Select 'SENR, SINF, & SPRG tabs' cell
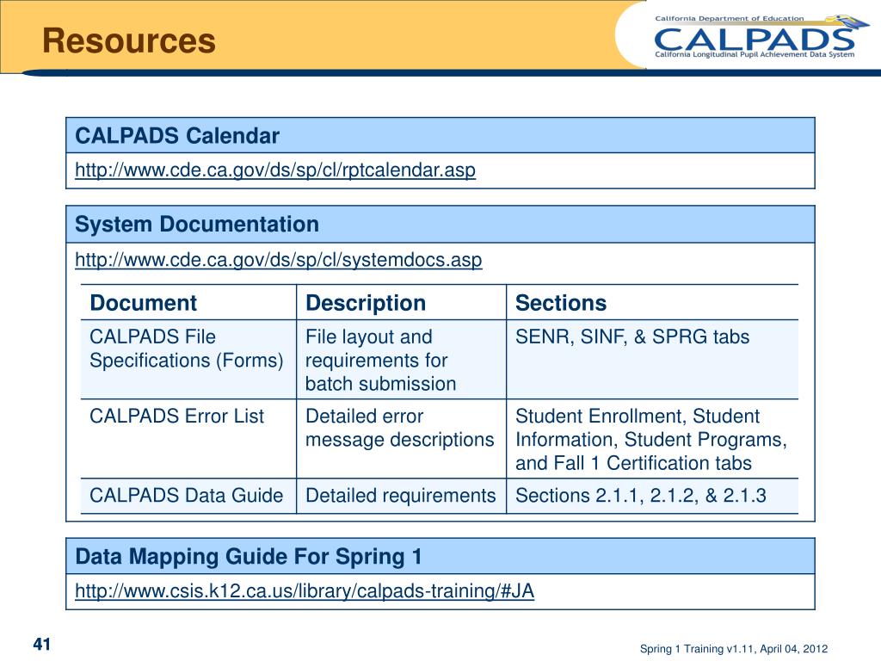Image resolution: width=881 pixels, height=661 pixels. pyautogui.click(x=652, y=360)
